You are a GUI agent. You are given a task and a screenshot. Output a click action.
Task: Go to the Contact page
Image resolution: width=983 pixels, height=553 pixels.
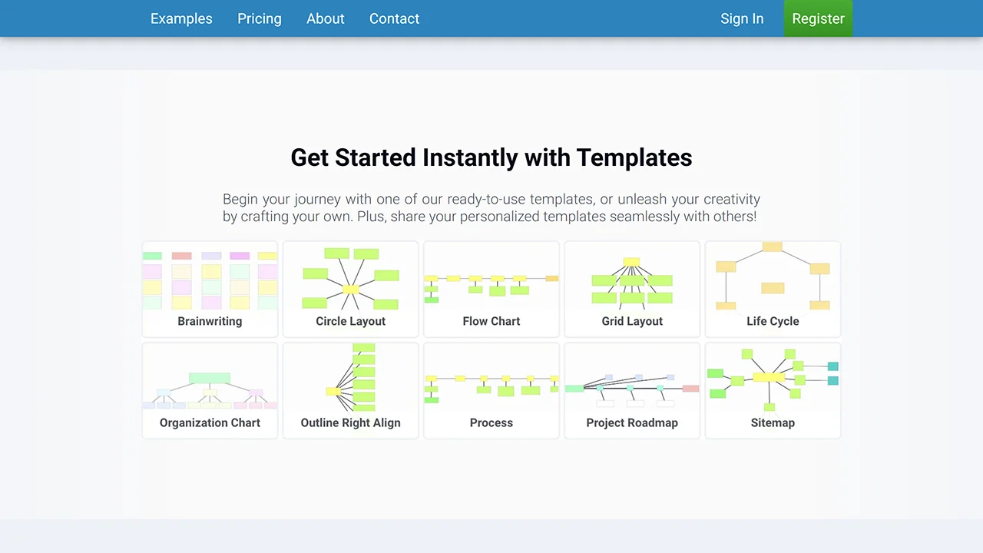[x=394, y=18]
